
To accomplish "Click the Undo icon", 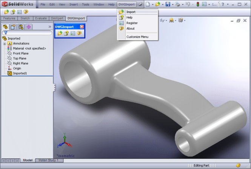I will pyautogui.click(x=188, y=4).
